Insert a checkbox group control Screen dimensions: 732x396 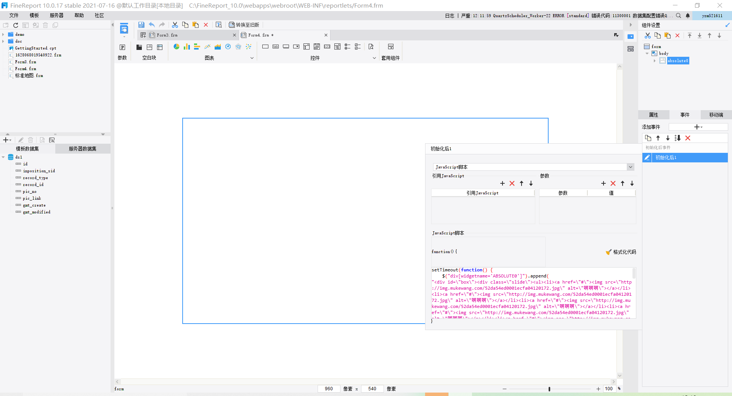[358, 46]
